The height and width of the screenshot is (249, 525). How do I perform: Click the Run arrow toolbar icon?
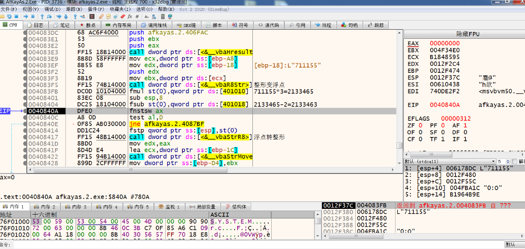pos(26,17)
